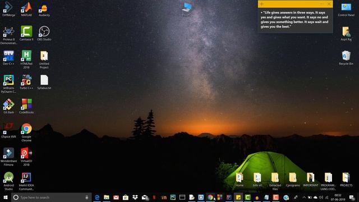This screenshot has width=359, height=202.
Task: Open the bills vit folder
Action: coord(257,180)
